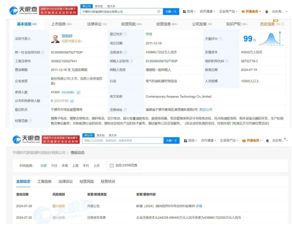Expand 合作通道 menu in the company profile header

pyautogui.click(x=207, y=11)
